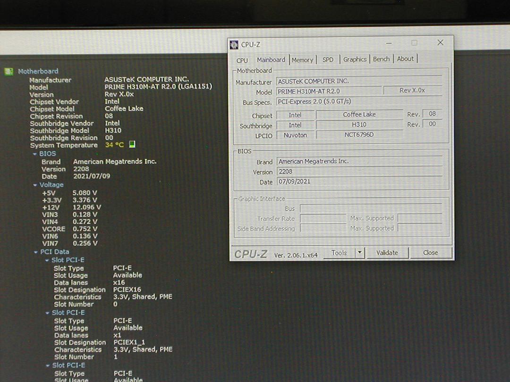Click the BIOS Version 2208 field in CPU-Z

point(359,171)
